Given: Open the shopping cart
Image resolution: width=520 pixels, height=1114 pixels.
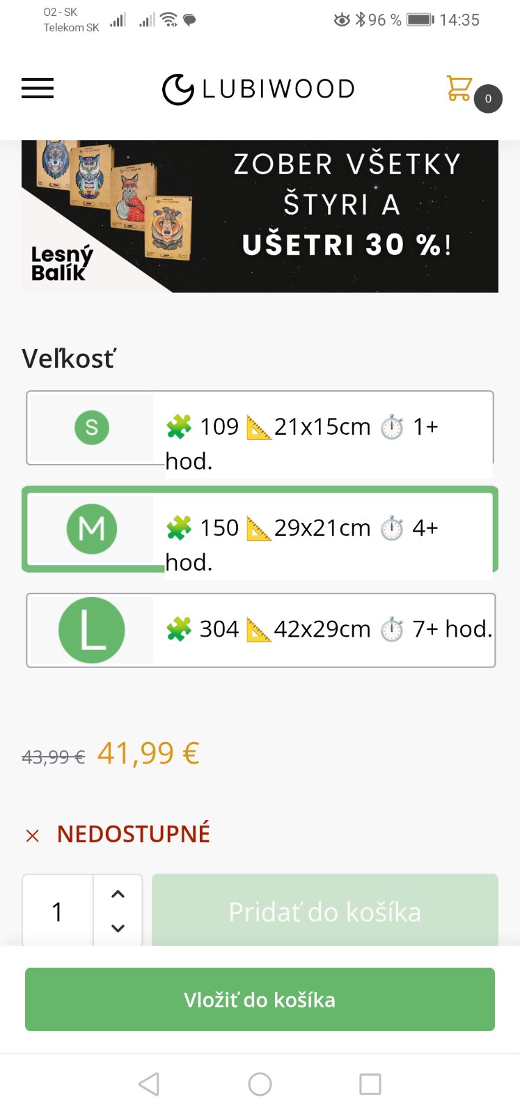Looking at the screenshot, I should (459, 88).
